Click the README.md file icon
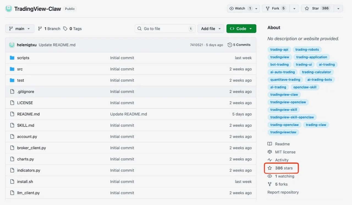 (x=12, y=114)
